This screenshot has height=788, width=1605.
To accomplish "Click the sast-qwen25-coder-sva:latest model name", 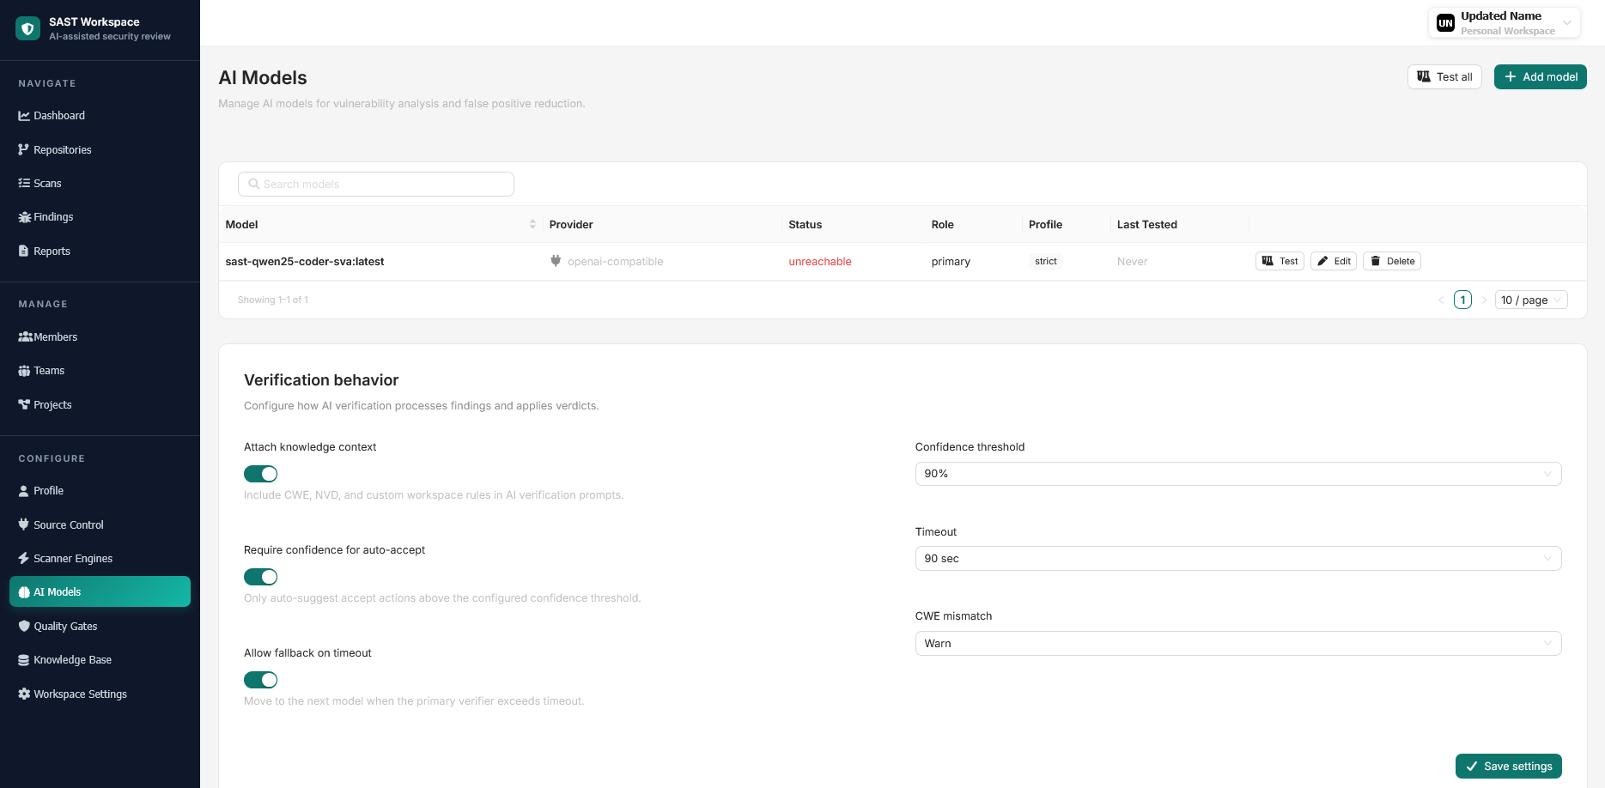I will pyautogui.click(x=305, y=262).
